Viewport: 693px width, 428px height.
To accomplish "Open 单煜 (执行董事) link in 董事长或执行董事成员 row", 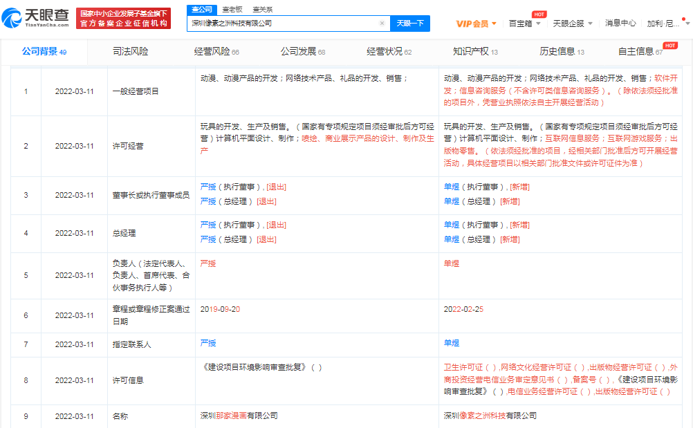I will [451, 187].
